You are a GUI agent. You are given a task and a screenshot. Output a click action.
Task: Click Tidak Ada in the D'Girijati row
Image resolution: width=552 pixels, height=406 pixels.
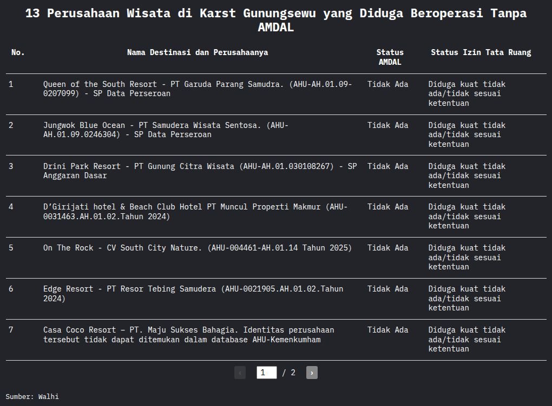point(387,207)
